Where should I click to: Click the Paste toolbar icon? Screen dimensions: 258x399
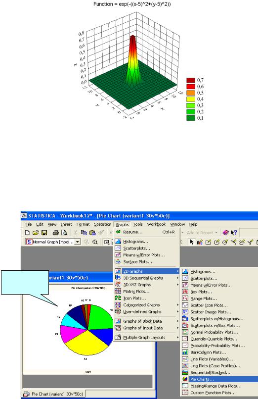pos(92,232)
